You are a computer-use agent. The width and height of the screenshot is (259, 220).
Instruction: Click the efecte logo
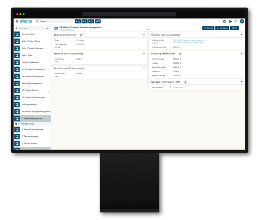coord(26,21)
